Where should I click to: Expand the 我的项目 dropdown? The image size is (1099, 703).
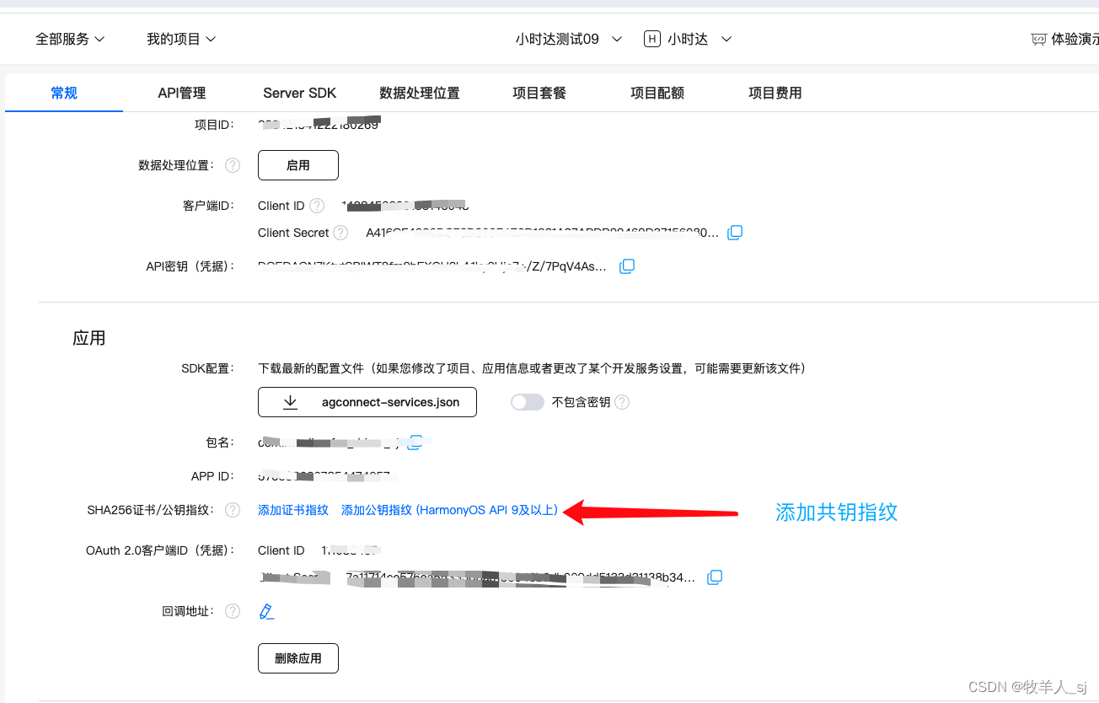181,39
